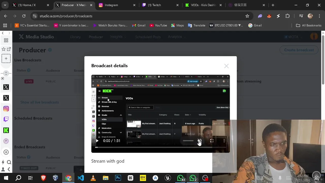This screenshot has height=183, width=325.
Task: Close the Instagram tab
Action: click(x=134, y=5)
